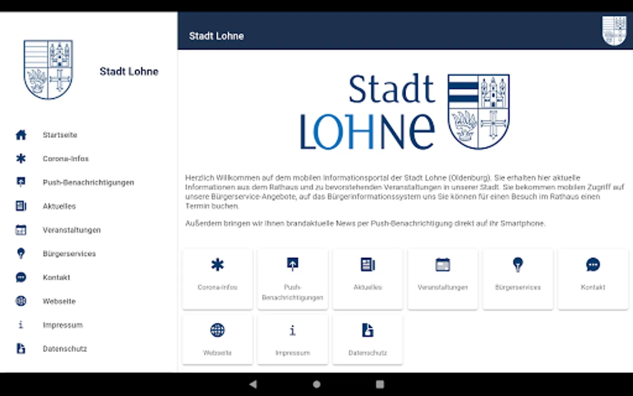Click the newspaper icon in the Aktuelles tile

[368, 264]
